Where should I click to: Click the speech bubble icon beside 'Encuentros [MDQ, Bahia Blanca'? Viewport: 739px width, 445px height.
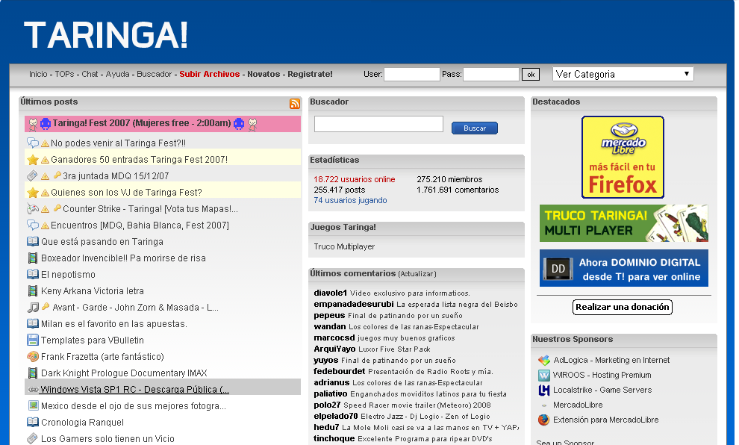(33, 225)
